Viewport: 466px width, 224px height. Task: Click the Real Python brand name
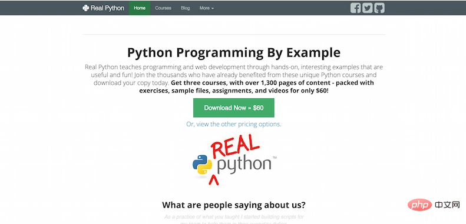[x=107, y=8]
